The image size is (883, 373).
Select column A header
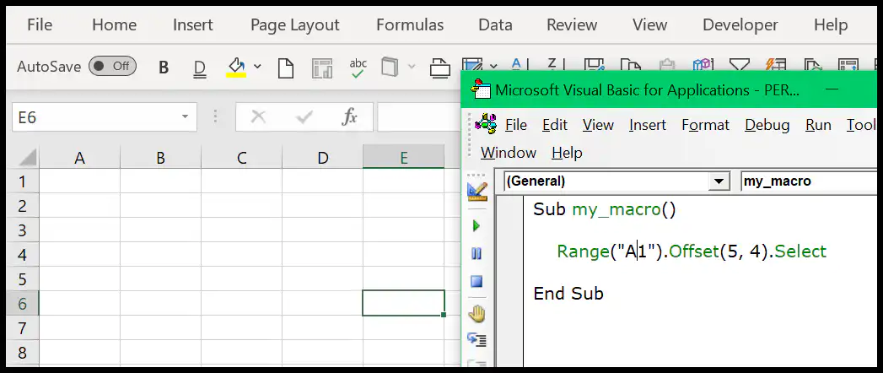tap(79, 158)
